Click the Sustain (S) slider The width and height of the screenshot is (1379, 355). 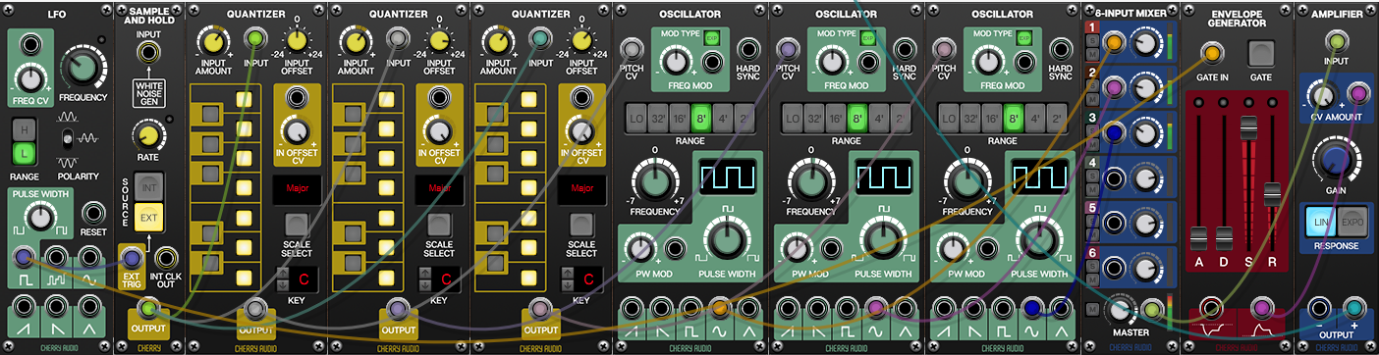tap(1248, 127)
